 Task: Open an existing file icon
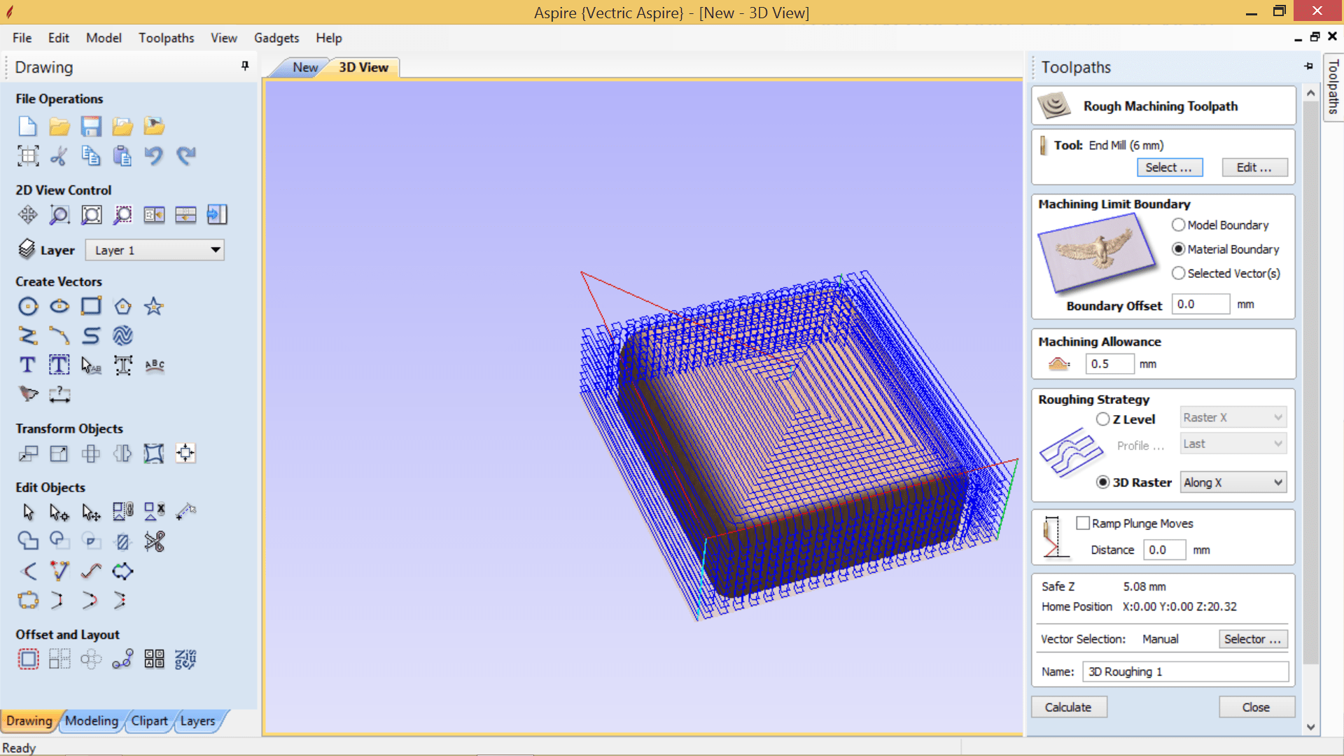pyautogui.click(x=59, y=127)
